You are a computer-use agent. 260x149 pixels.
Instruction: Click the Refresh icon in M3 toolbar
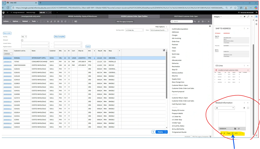65,21
